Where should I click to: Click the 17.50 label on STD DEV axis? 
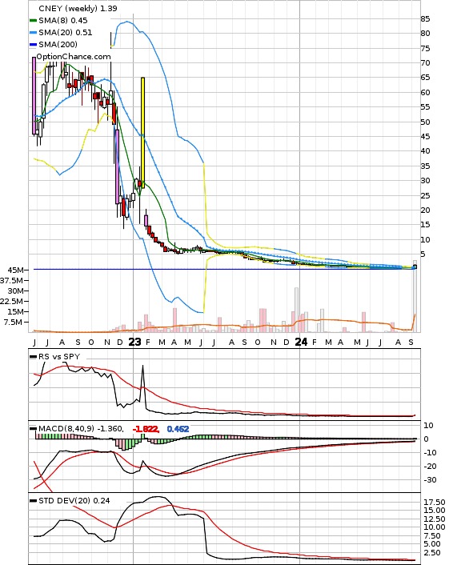(x=435, y=502)
